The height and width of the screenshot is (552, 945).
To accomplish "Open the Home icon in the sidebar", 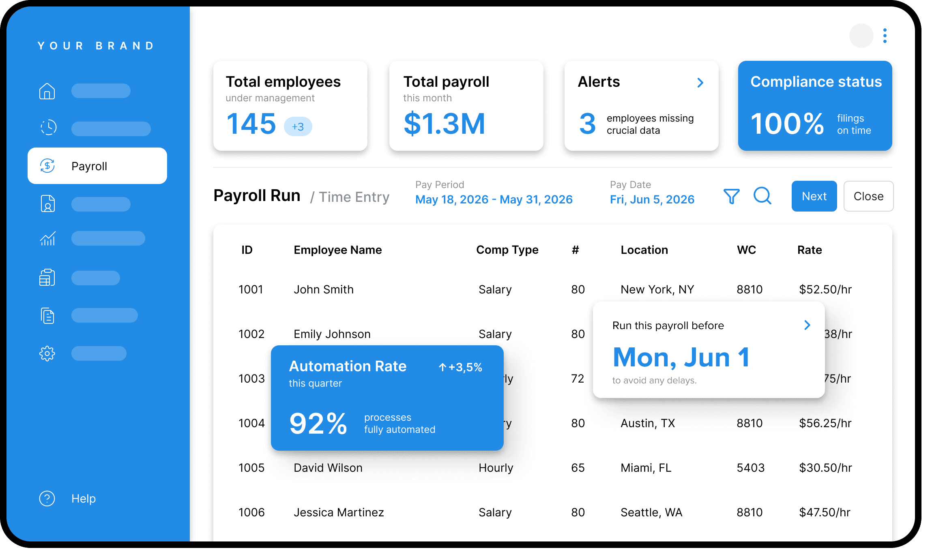I will click(47, 91).
